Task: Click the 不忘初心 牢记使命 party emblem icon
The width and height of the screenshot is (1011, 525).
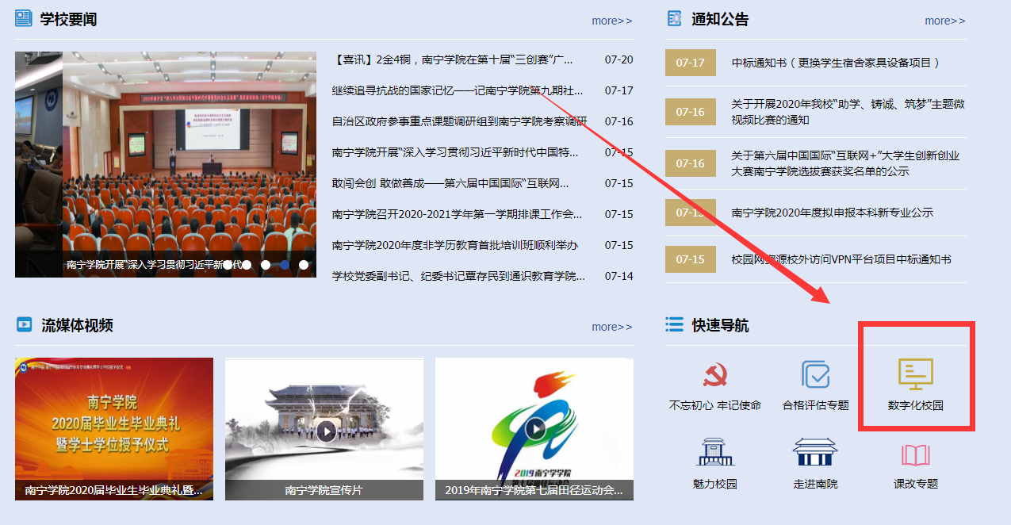Action: point(714,376)
